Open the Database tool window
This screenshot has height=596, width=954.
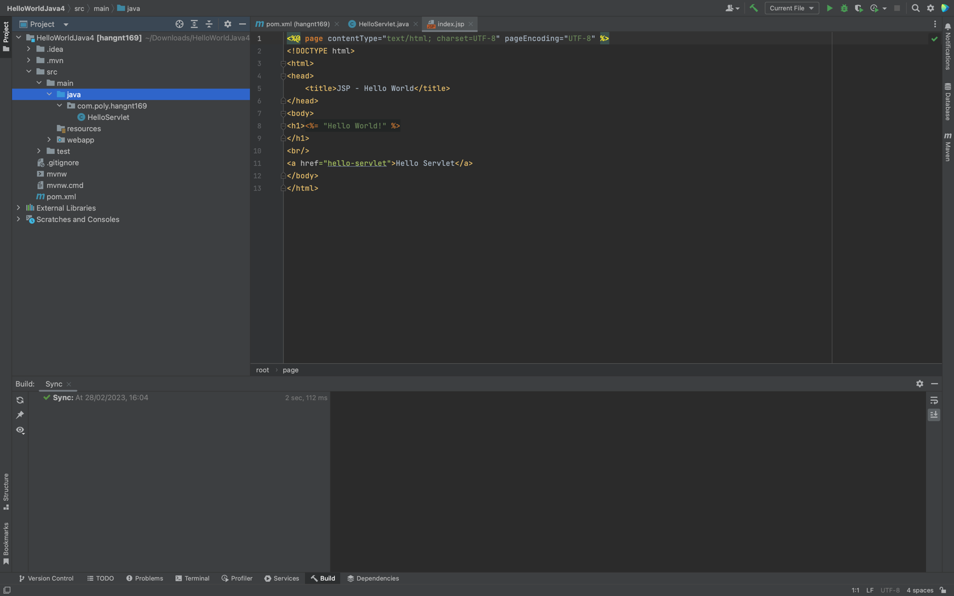948,102
